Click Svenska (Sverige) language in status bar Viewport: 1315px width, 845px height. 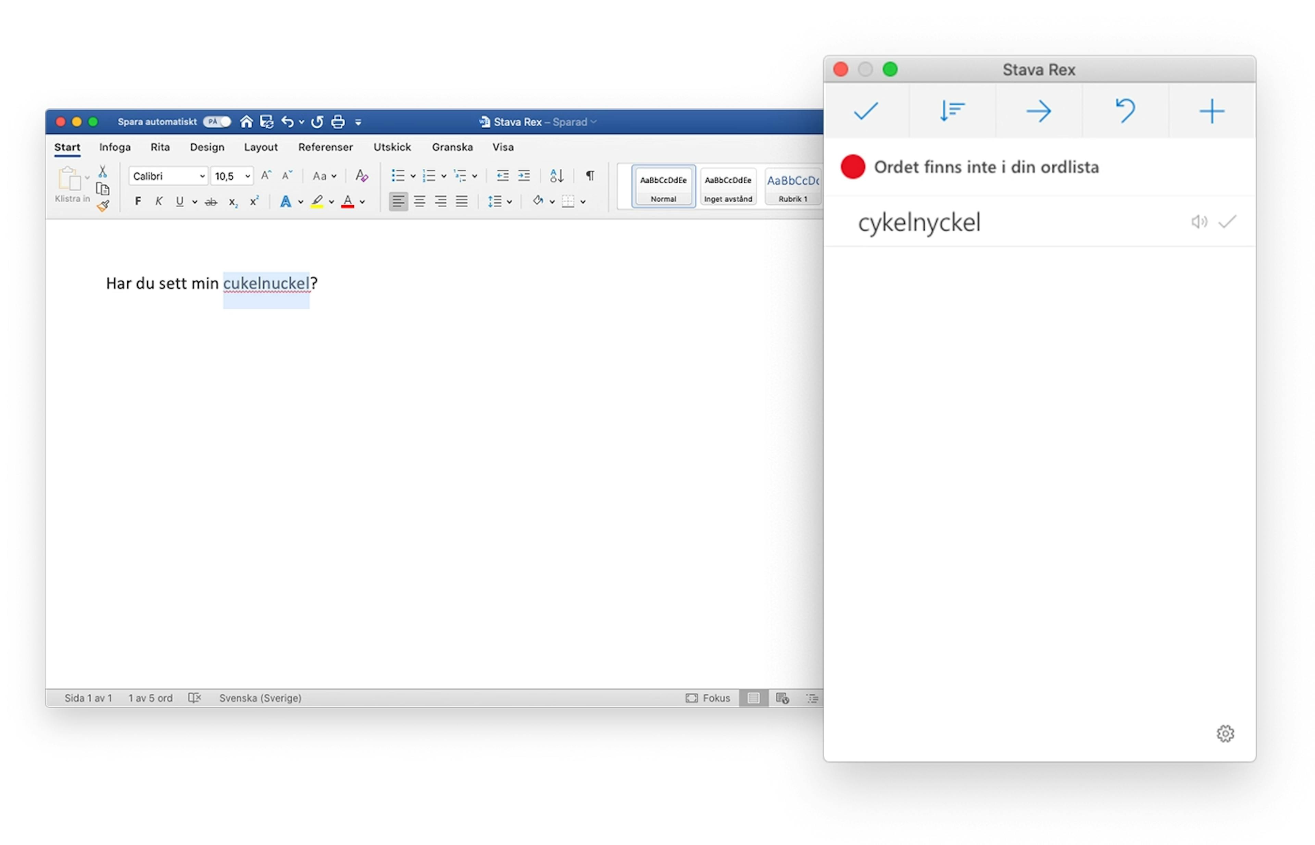(260, 697)
